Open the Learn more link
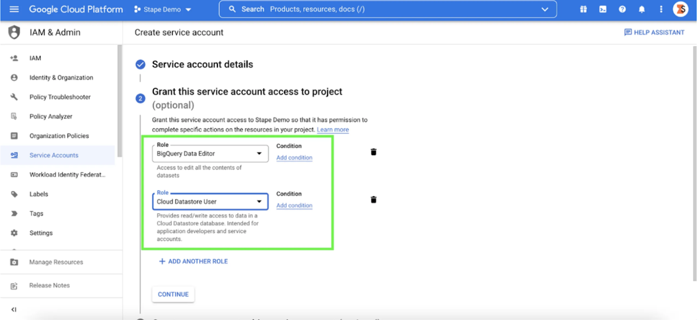The height and width of the screenshot is (320, 697). [x=333, y=129]
